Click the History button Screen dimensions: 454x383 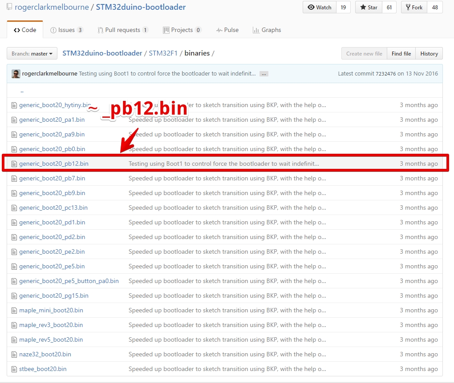point(429,53)
